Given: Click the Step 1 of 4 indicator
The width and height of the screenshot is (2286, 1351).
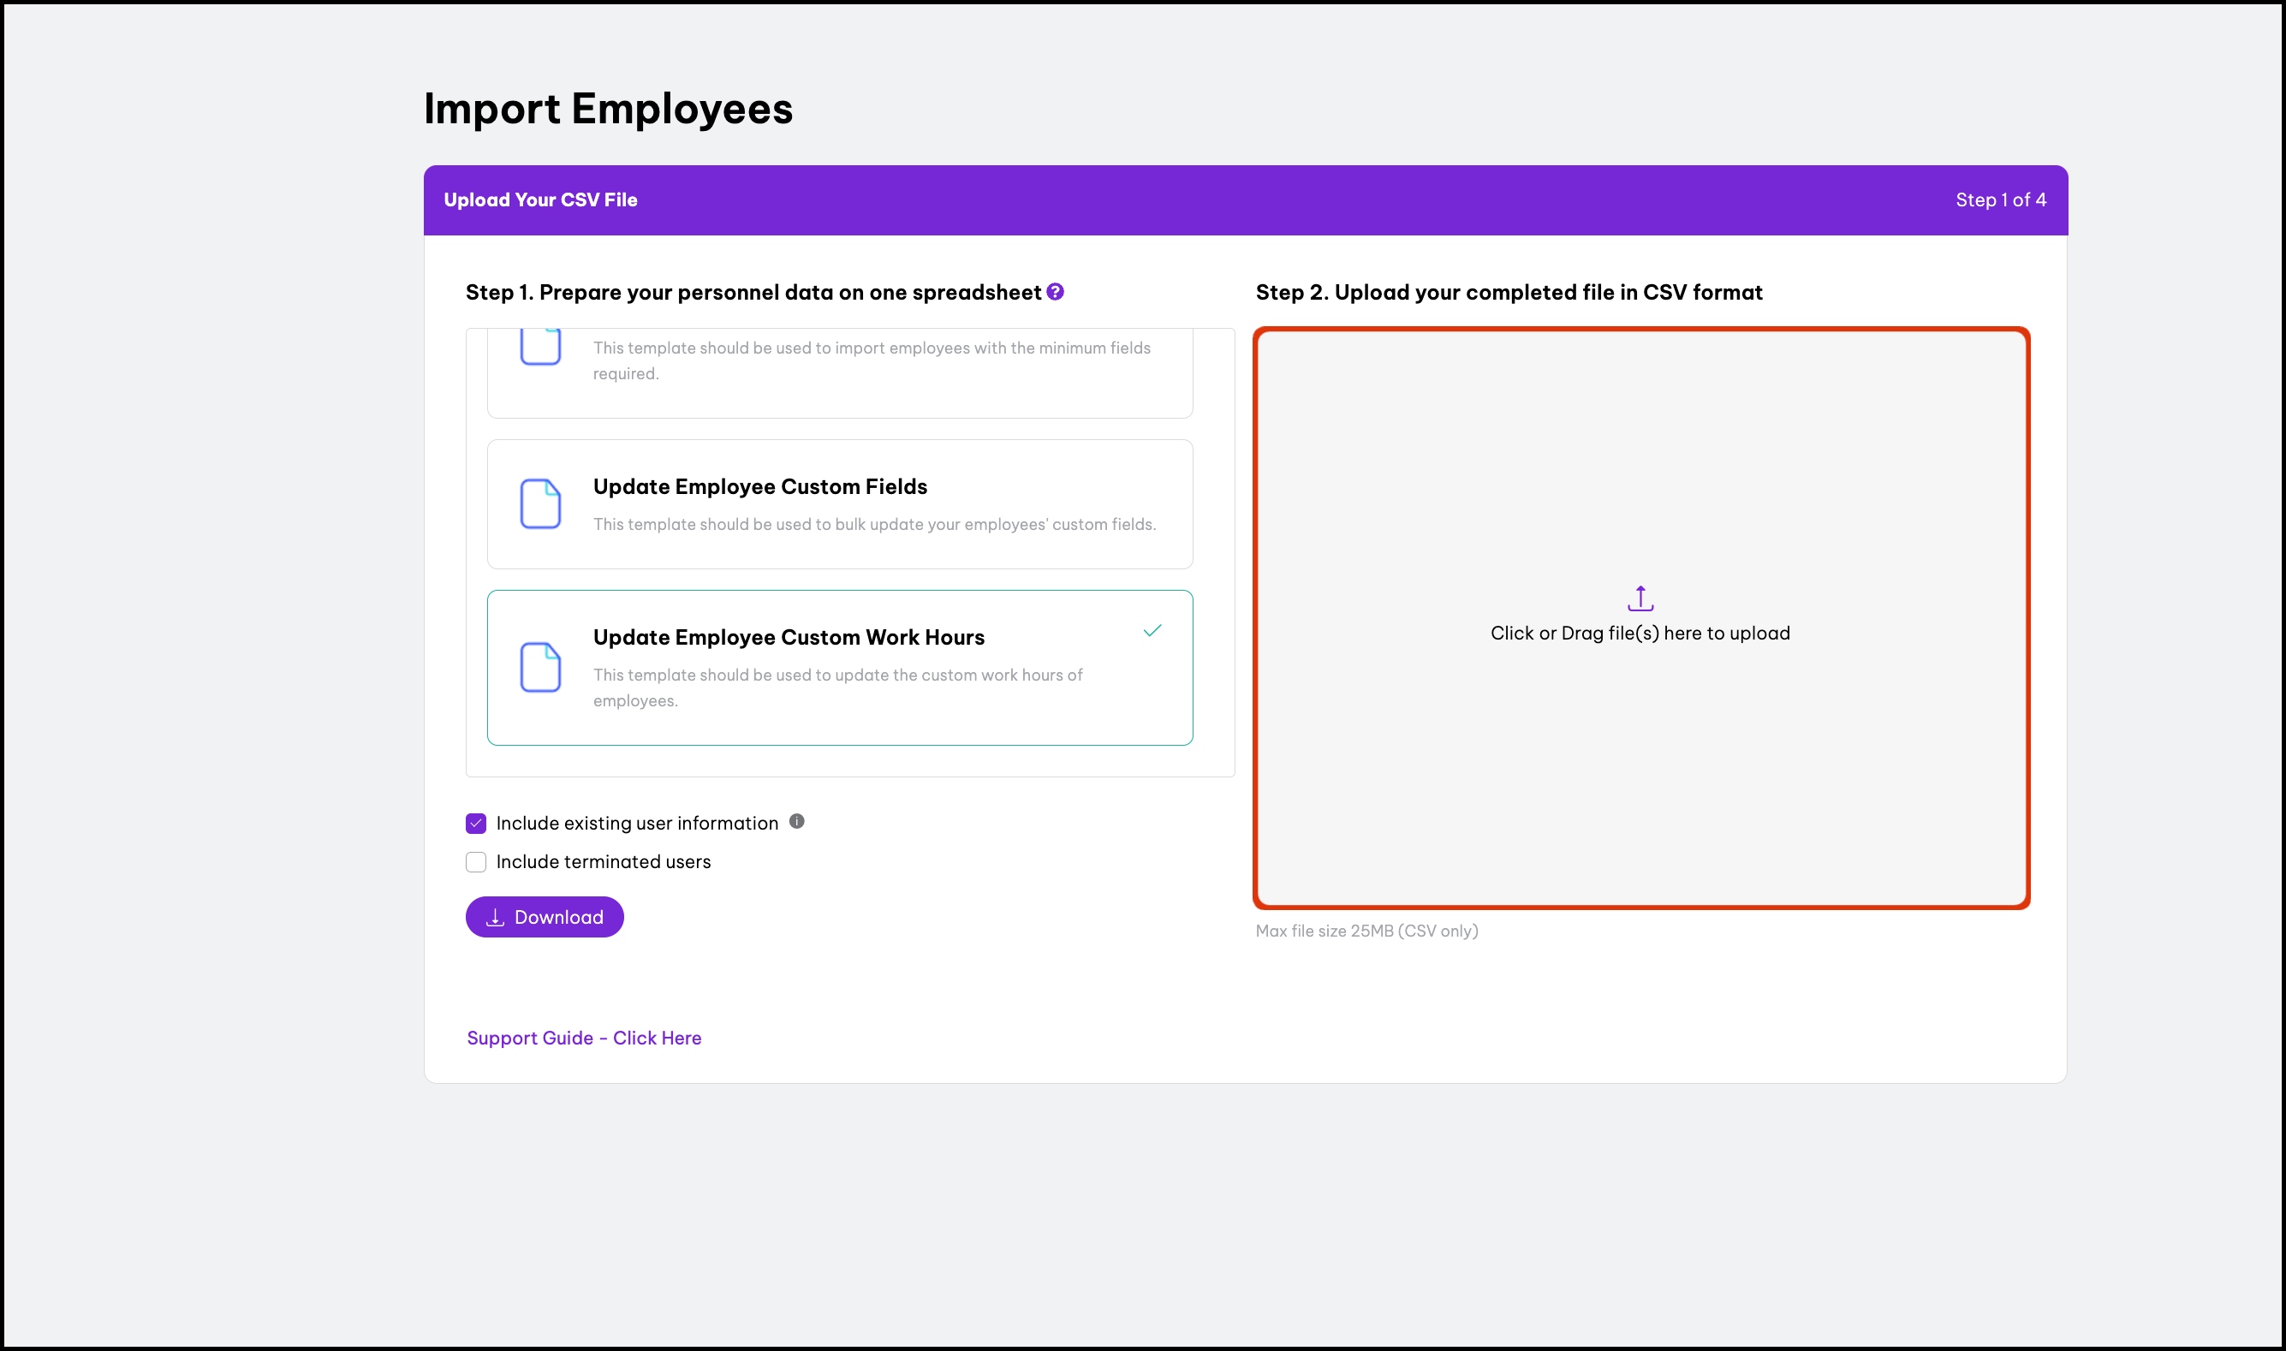Looking at the screenshot, I should click(2000, 200).
